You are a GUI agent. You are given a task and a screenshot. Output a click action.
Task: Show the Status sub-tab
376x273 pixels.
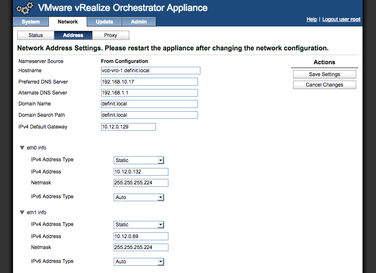(36, 35)
